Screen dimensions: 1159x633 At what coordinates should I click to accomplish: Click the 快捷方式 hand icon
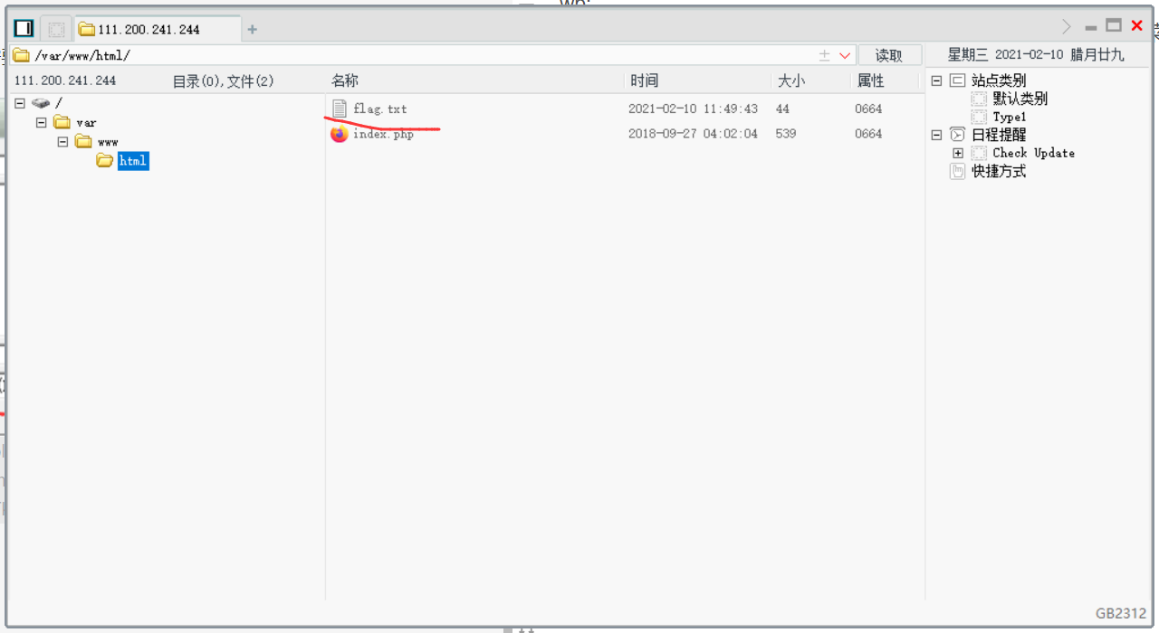click(x=957, y=171)
